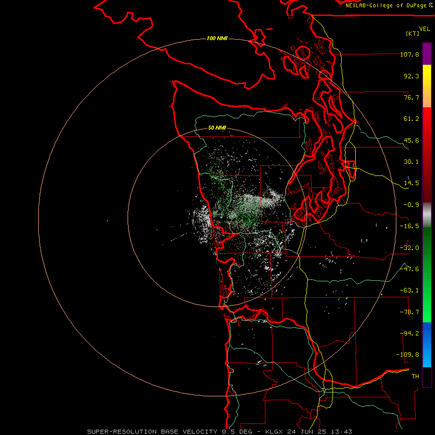
Task: Click the VEL legend title
Action: click(424, 29)
